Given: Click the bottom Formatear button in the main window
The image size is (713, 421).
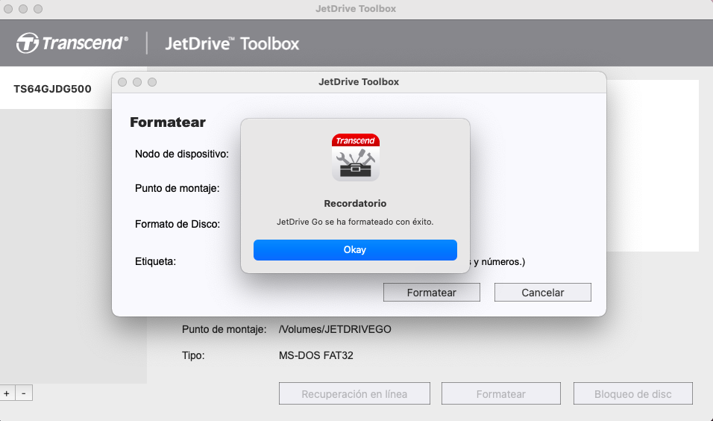Looking at the screenshot, I should (x=501, y=393).
